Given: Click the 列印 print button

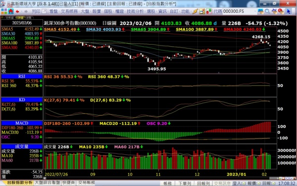Looking at the screenshot, I should click(36, 11).
